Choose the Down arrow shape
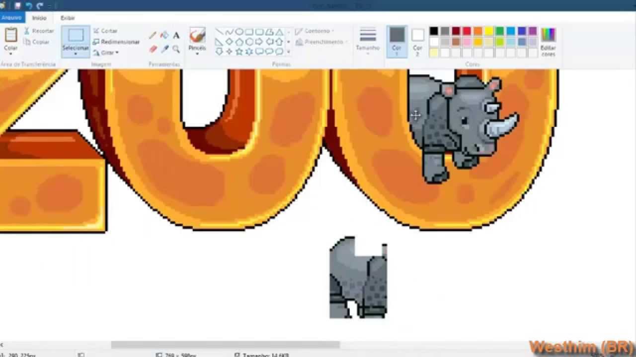The image size is (636, 357). (219, 52)
